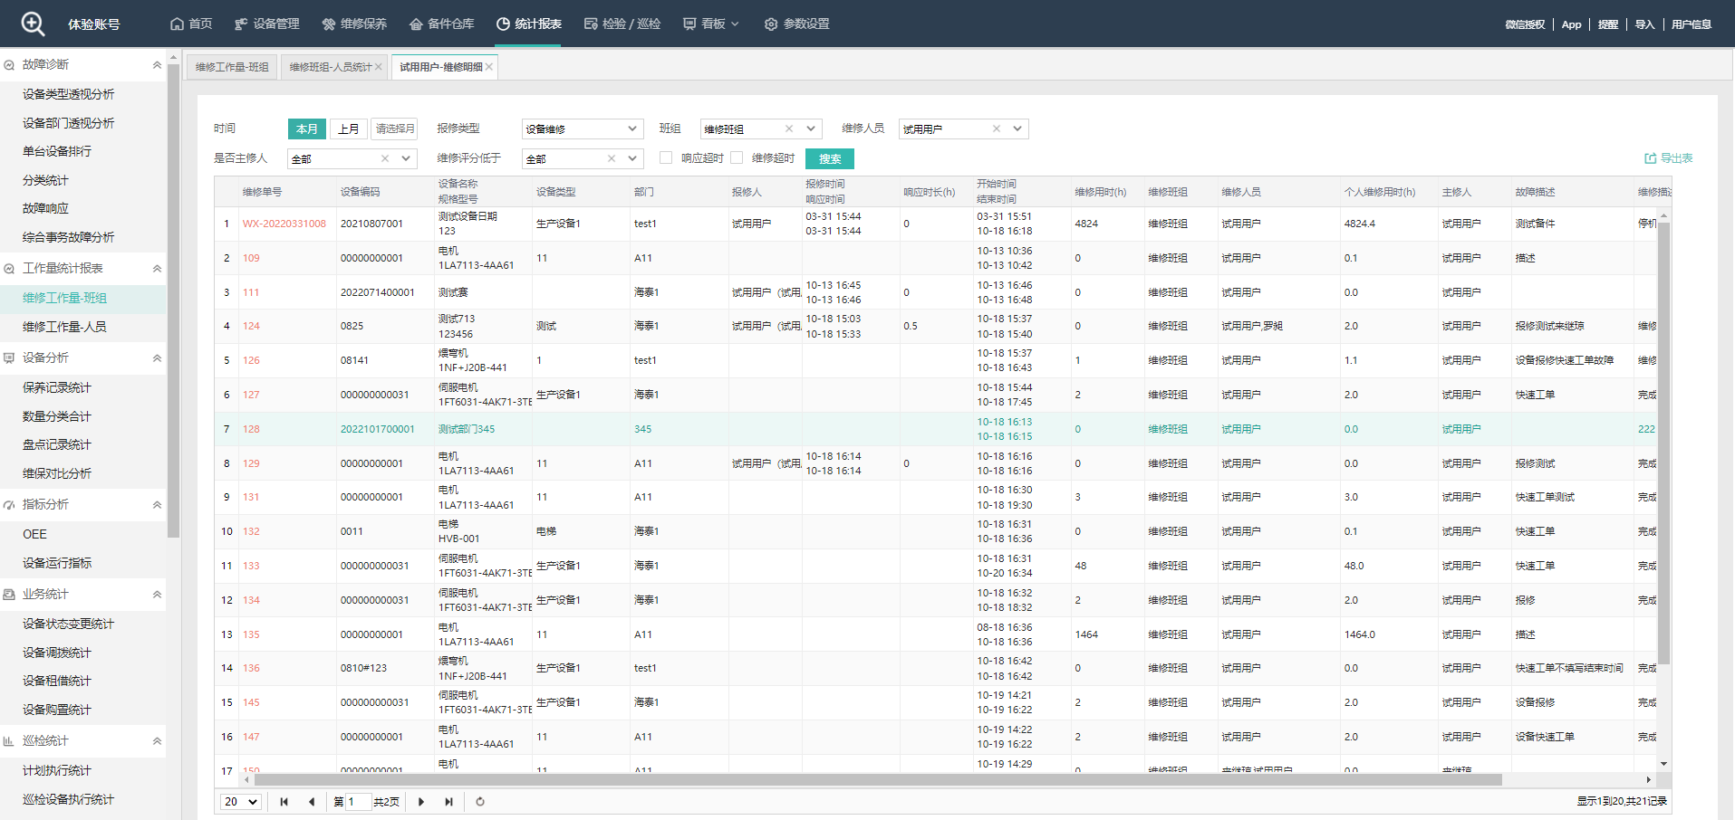Click the table horizontal scrollbar
The width and height of the screenshot is (1735, 820).
(879, 779)
